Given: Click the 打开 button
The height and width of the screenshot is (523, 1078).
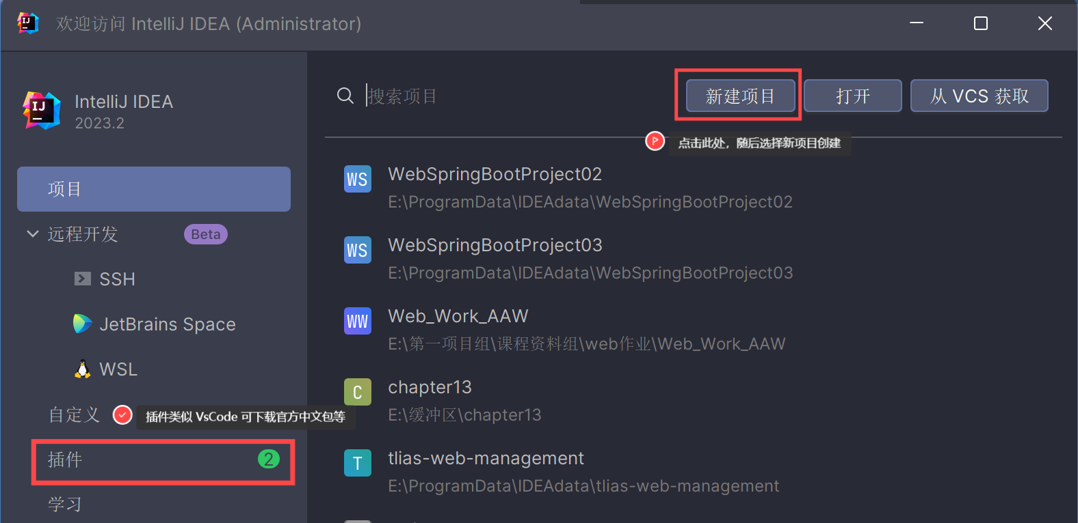Looking at the screenshot, I should click(852, 96).
